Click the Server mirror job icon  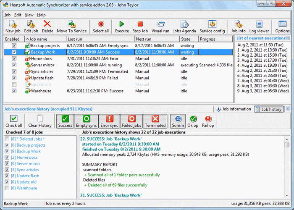click(28, 65)
